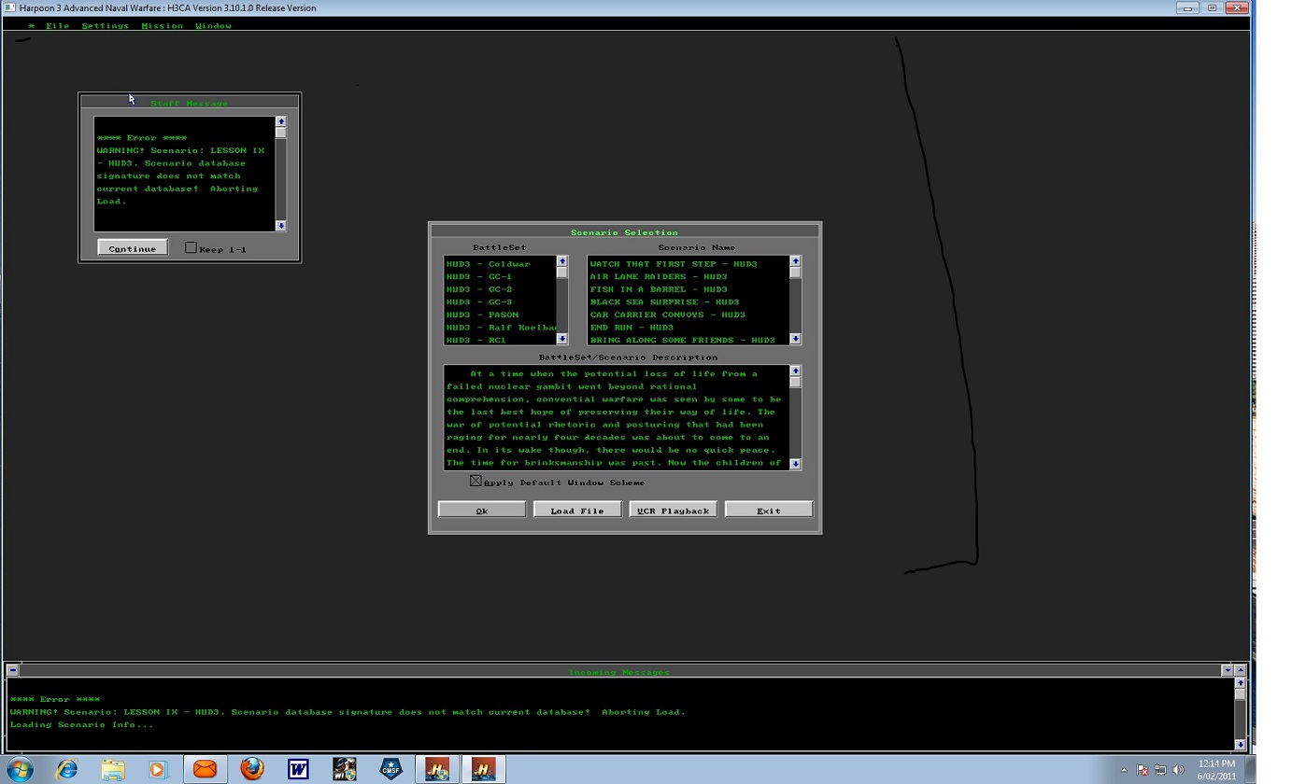Select the HUD3 - GC-2 battleset
Image resolution: width=1292 pixels, height=784 pixels.
(478, 289)
